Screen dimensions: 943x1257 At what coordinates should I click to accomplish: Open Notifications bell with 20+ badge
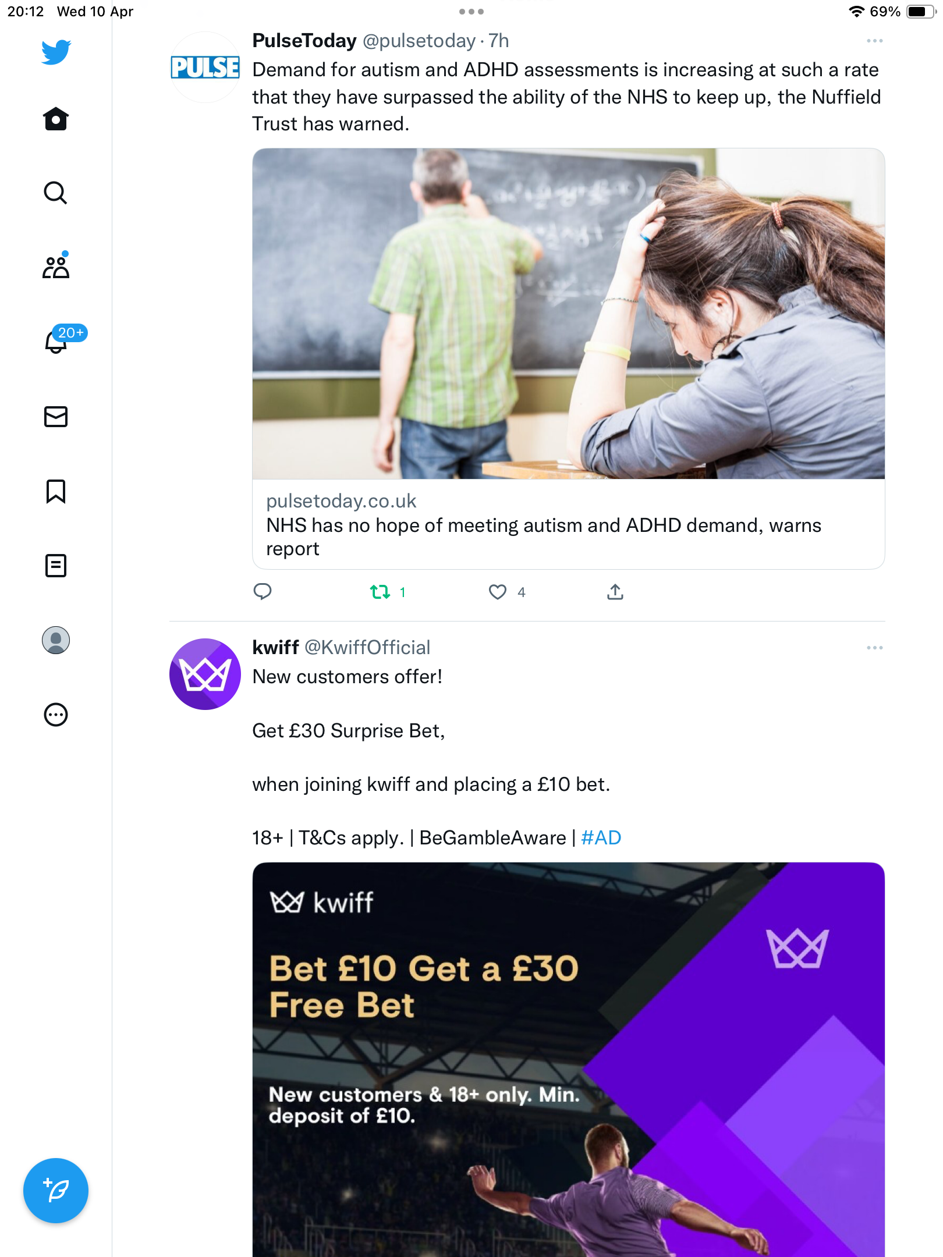[57, 341]
